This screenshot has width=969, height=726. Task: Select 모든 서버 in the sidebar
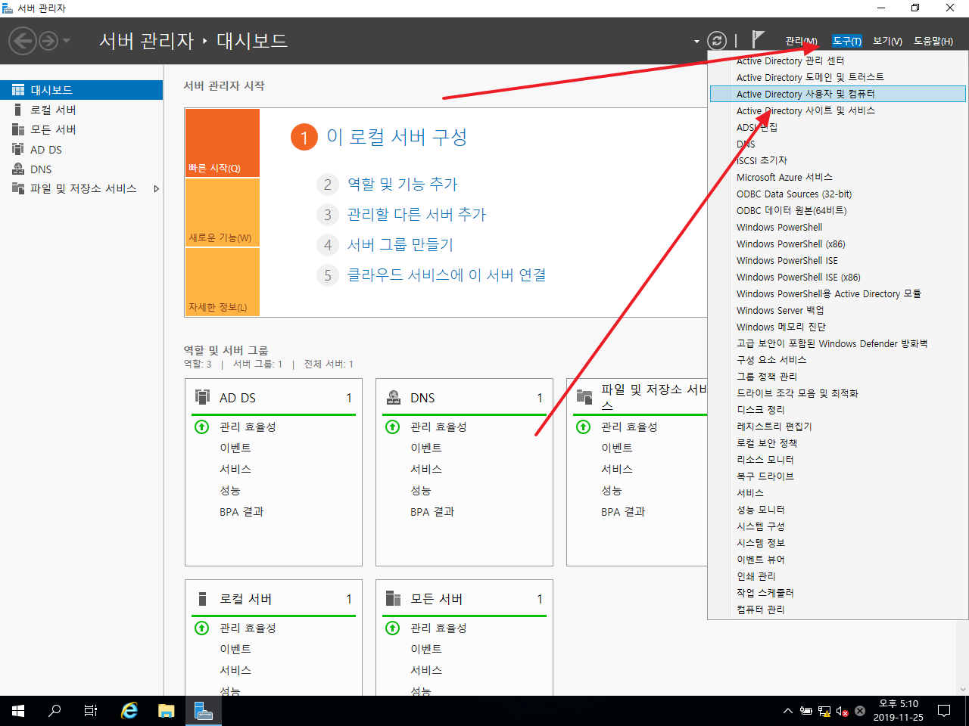(x=81, y=129)
